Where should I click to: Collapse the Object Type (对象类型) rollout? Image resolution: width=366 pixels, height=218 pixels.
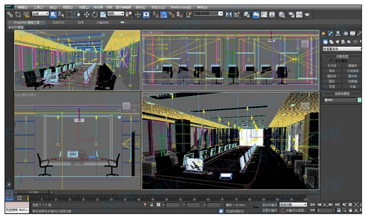(x=341, y=56)
